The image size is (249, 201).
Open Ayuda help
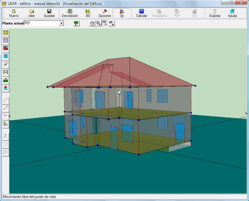(x=232, y=13)
